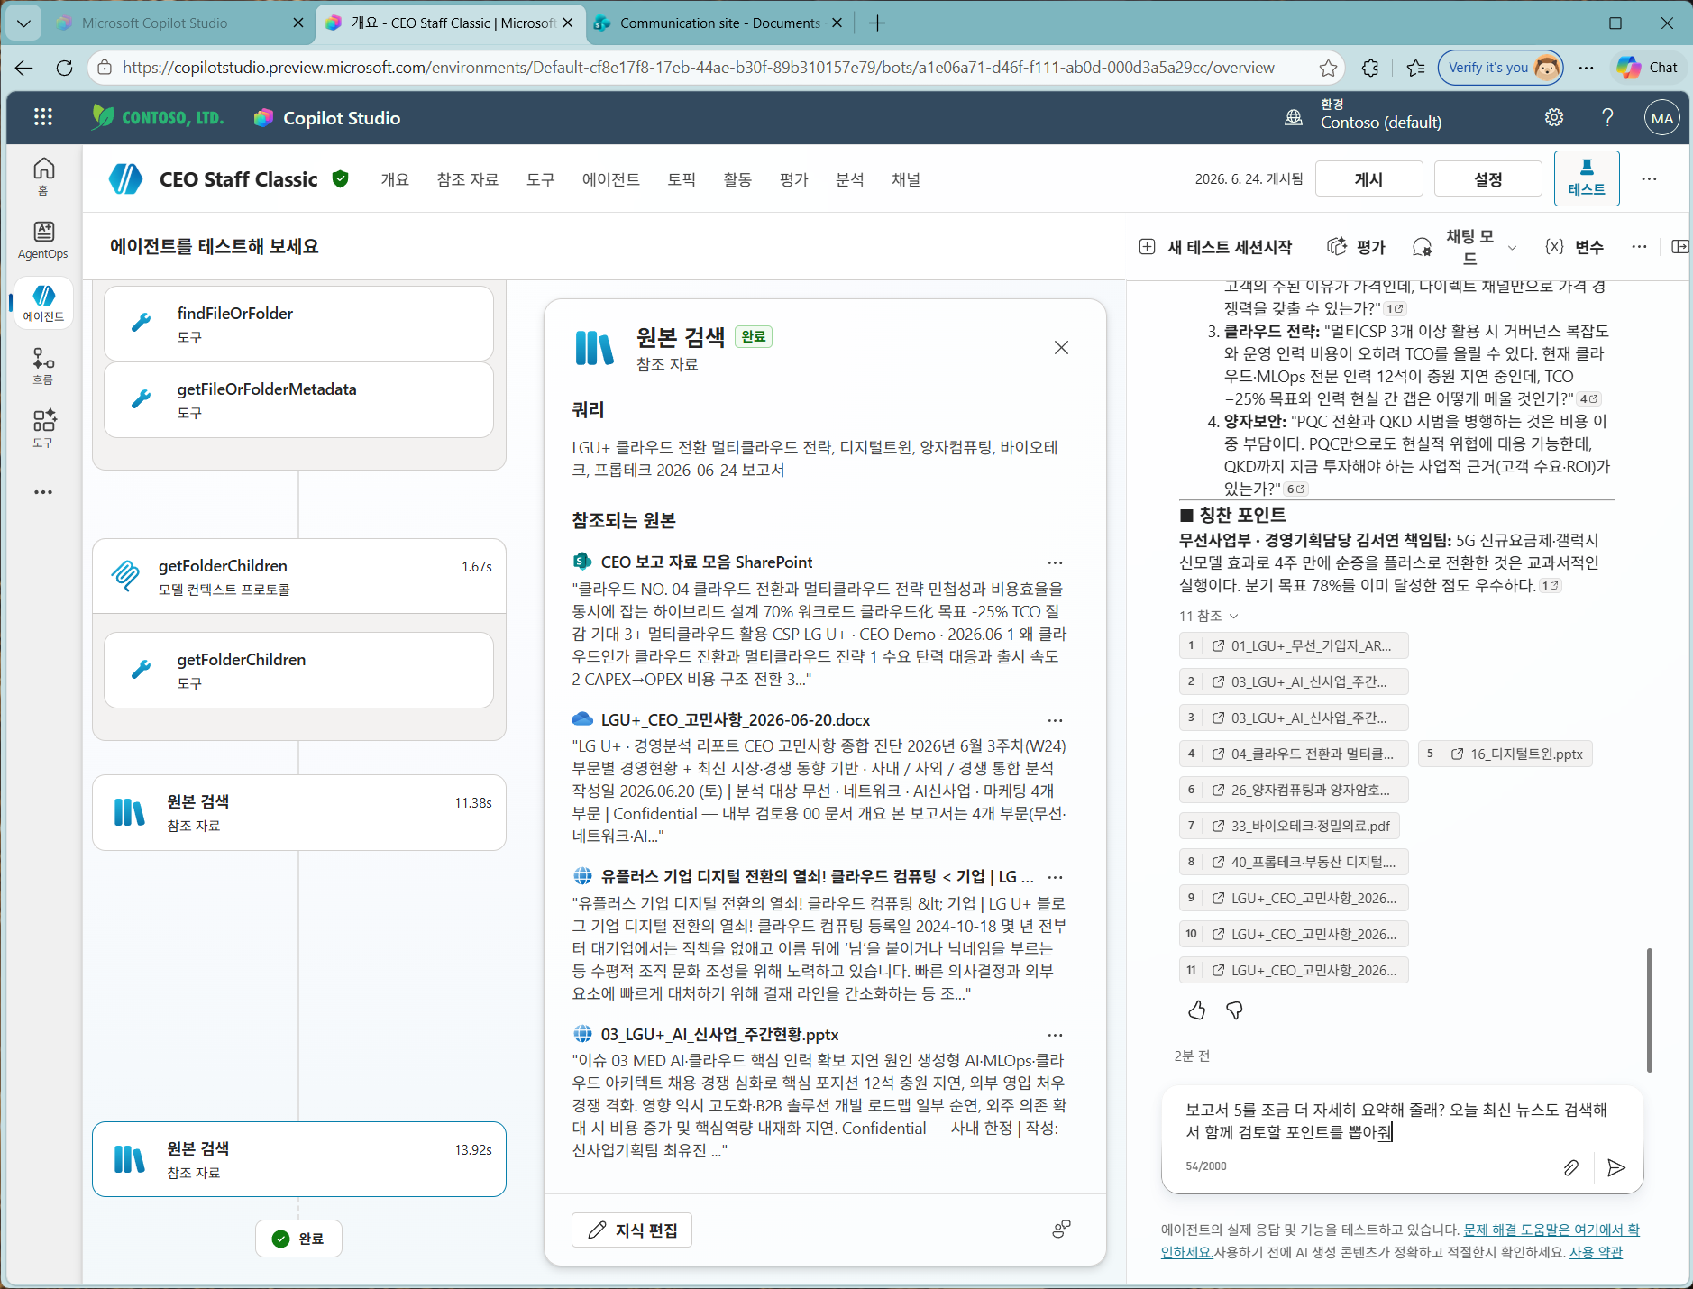The image size is (1693, 1289).
Task: Open agent header more options ellipsis
Action: [1649, 178]
